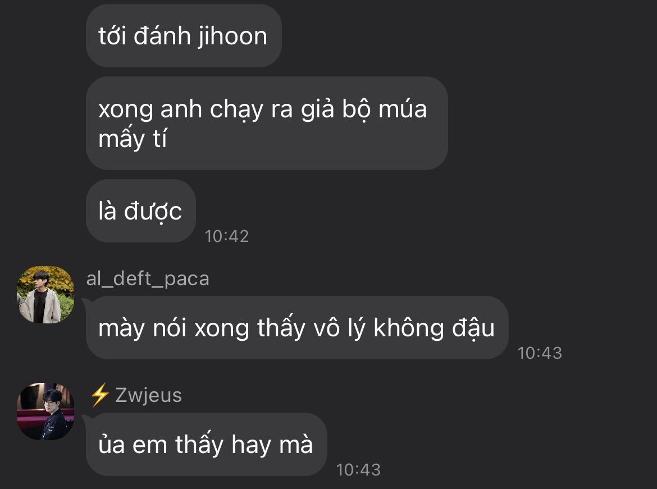Click the word 'được' in the third bubble

pyautogui.click(x=153, y=211)
